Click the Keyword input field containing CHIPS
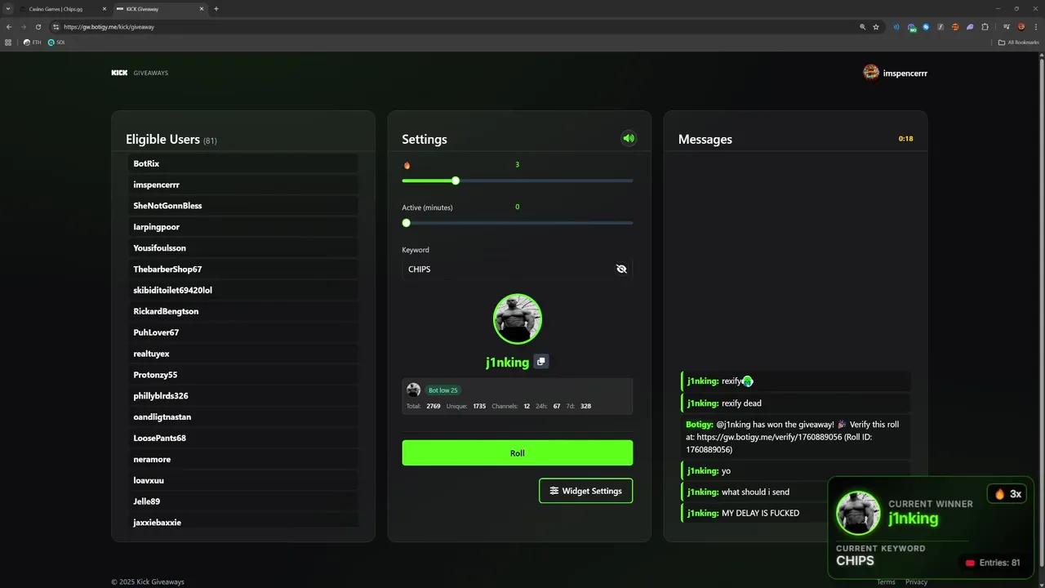Image resolution: width=1045 pixels, height=588 pixels. coord(518,269)
